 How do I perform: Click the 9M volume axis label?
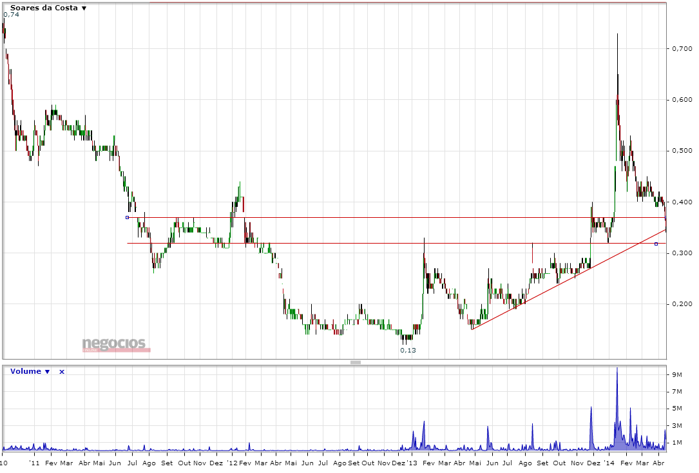pos(677,375)
